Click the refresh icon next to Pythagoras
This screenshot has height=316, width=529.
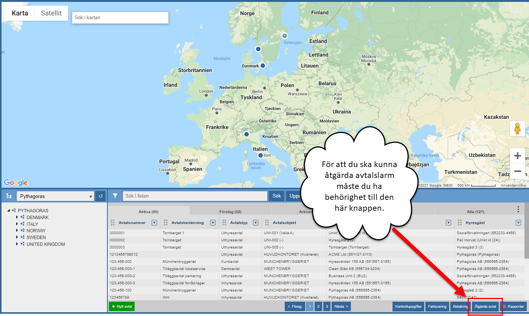pyautogui.click(x=100, y=196)
